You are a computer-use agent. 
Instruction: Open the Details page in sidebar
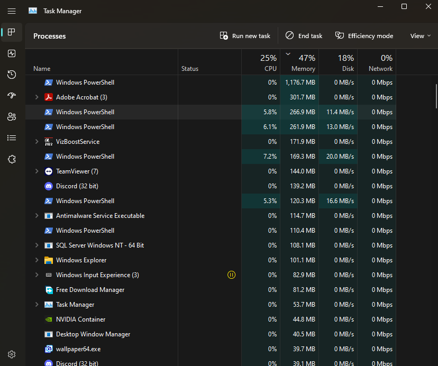(x=12, y=138)
